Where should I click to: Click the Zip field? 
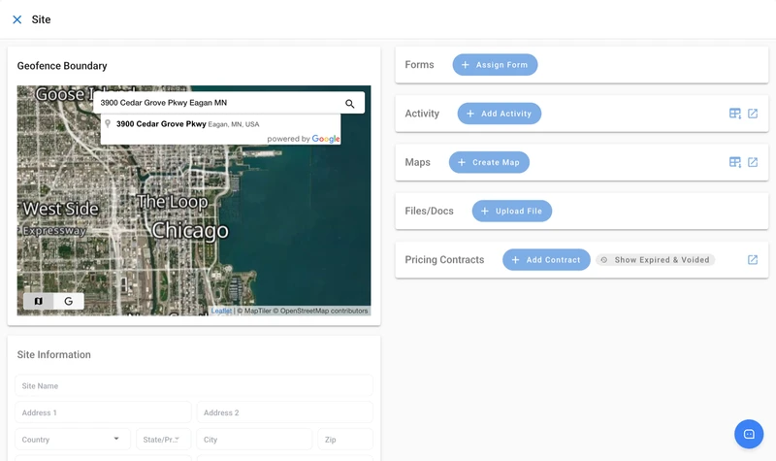tap(345, 440)
